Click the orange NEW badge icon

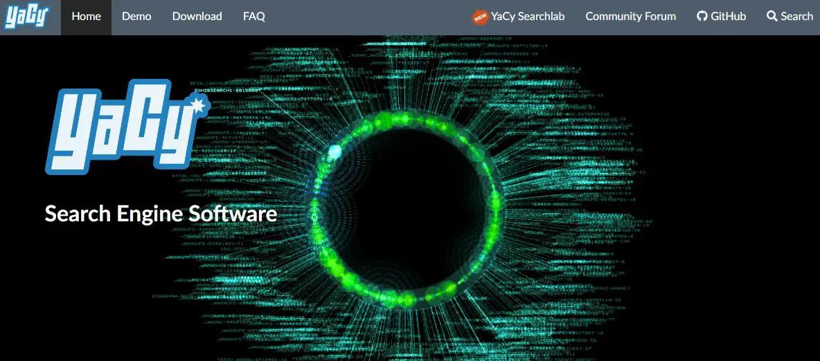click(x=479, y=17)
